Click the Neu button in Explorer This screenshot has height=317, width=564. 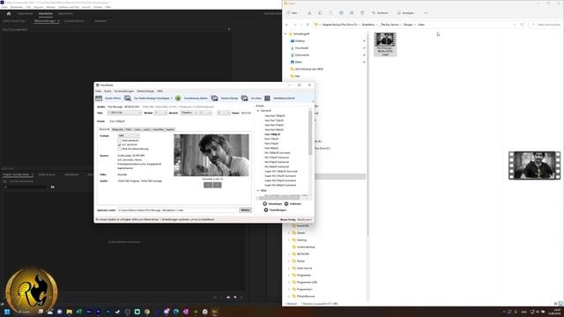click(293, 13)
